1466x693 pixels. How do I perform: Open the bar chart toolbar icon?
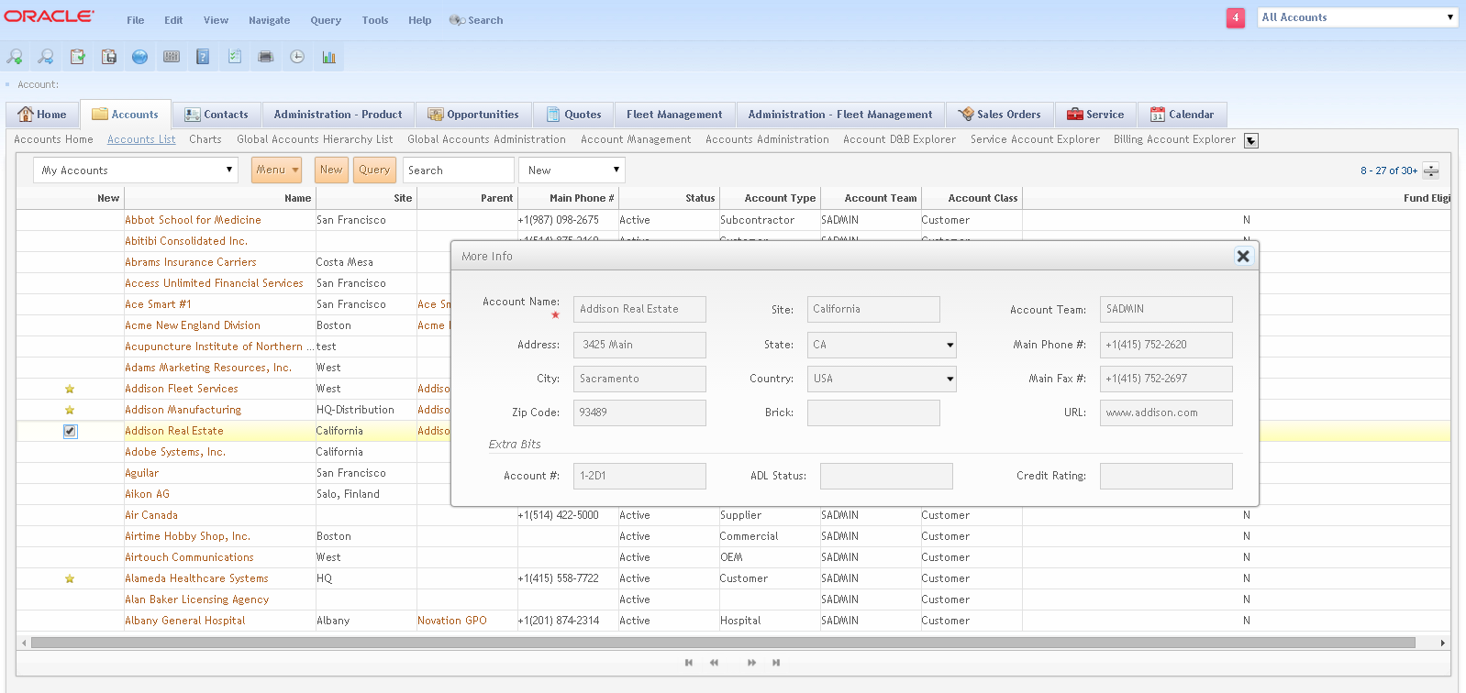(328, 57)
